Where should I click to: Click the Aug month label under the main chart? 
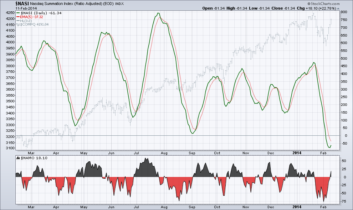[164, 153]
